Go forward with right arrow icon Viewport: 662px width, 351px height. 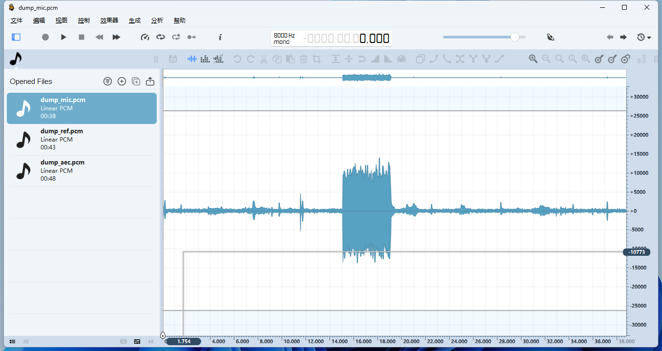pos(623,37)
